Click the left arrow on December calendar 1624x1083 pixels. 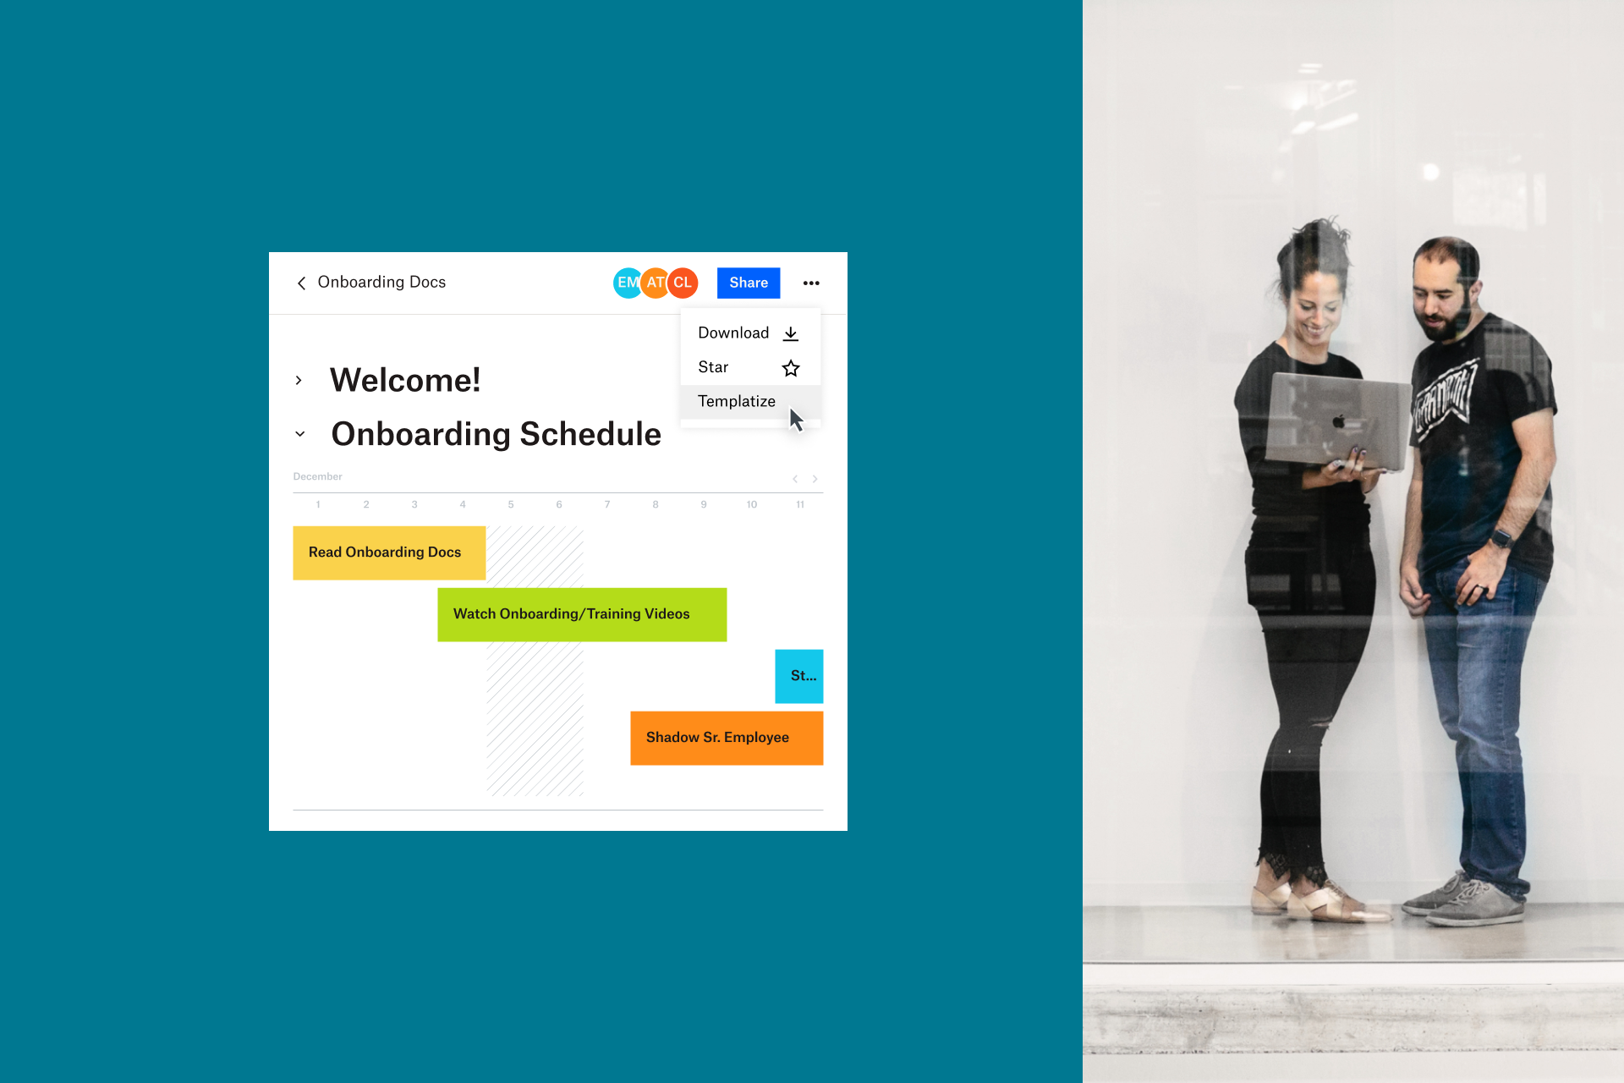(x=795, y=477)
